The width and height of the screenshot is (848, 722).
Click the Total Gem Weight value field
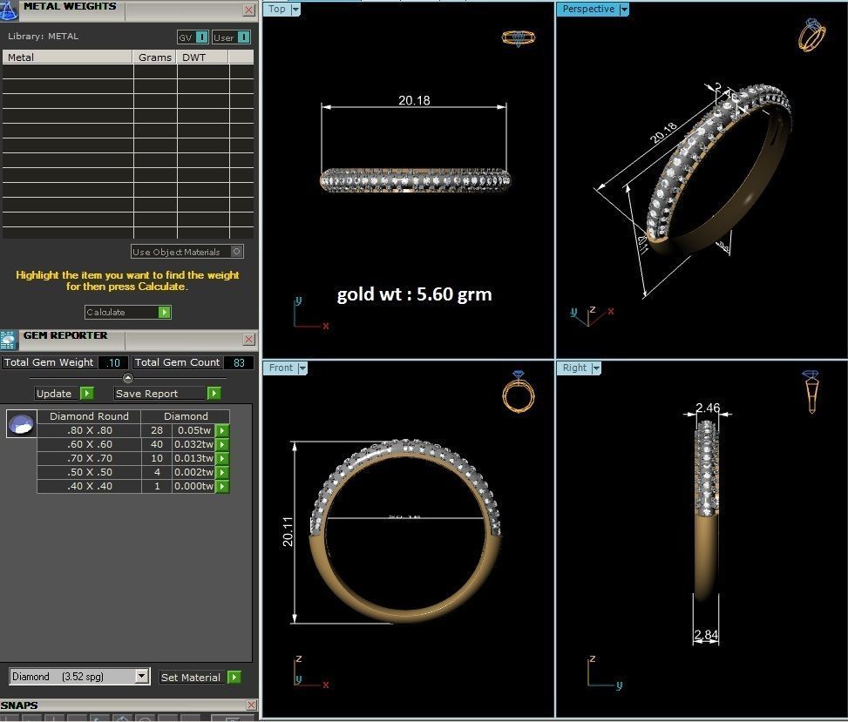point(113,362)
